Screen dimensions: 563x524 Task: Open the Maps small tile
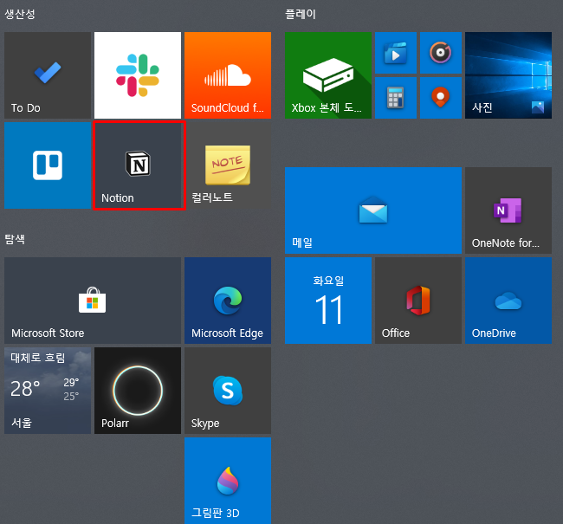coord(441,98)
